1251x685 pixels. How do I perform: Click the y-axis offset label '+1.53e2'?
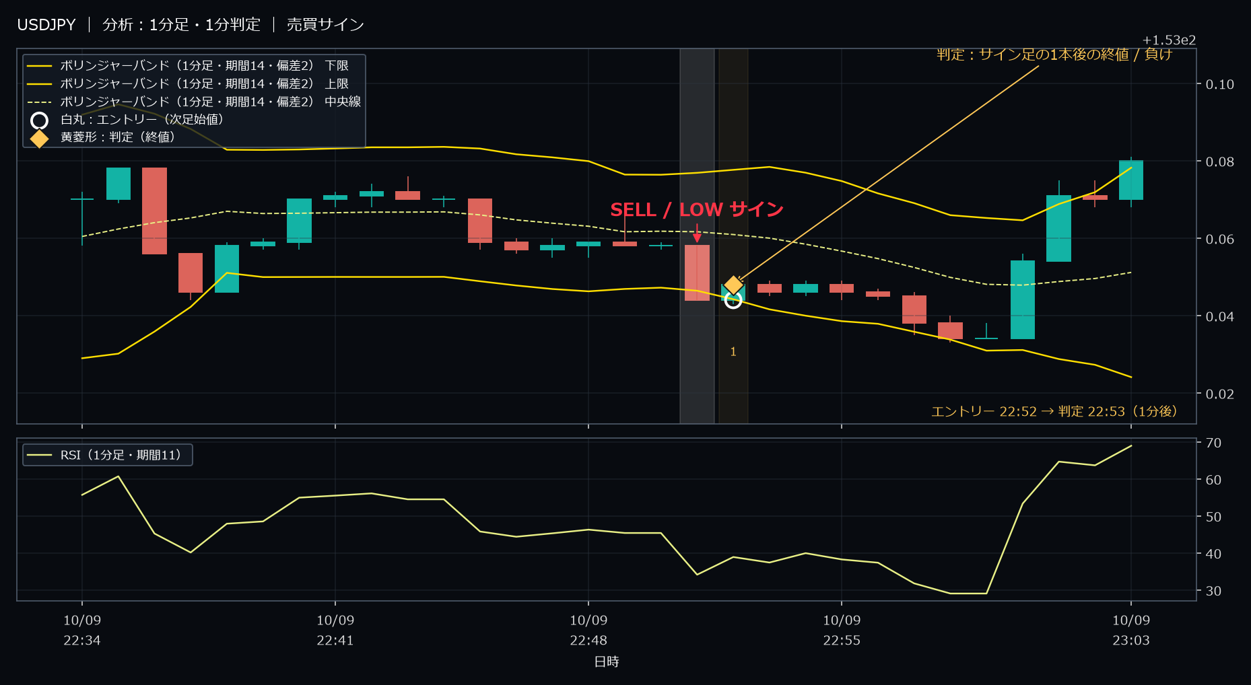pos(1169,40)
